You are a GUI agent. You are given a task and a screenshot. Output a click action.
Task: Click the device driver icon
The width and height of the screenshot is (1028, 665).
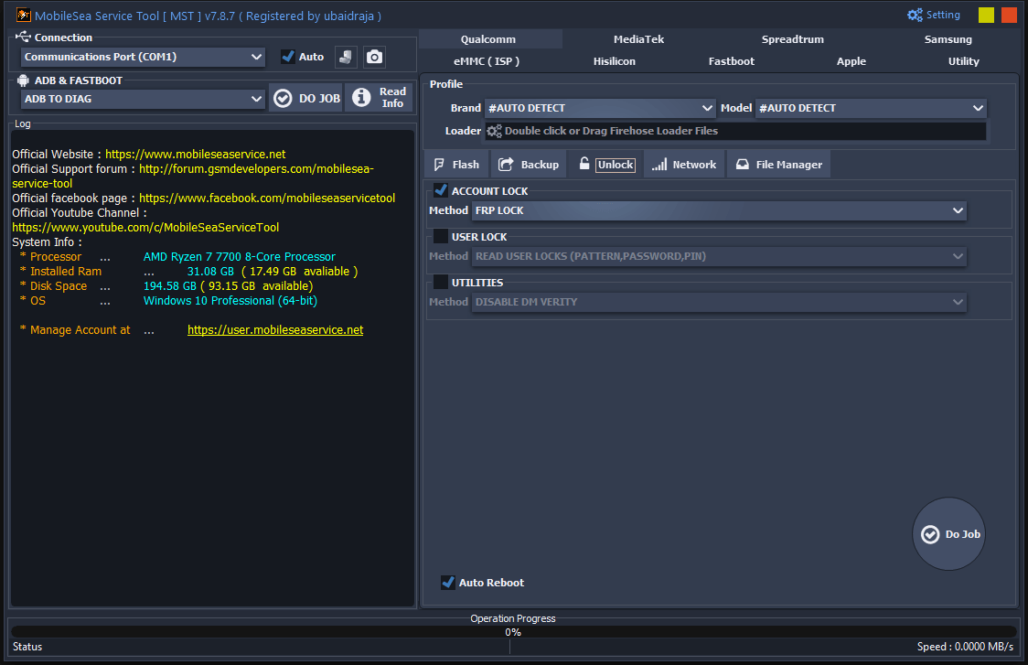[347, 57]
